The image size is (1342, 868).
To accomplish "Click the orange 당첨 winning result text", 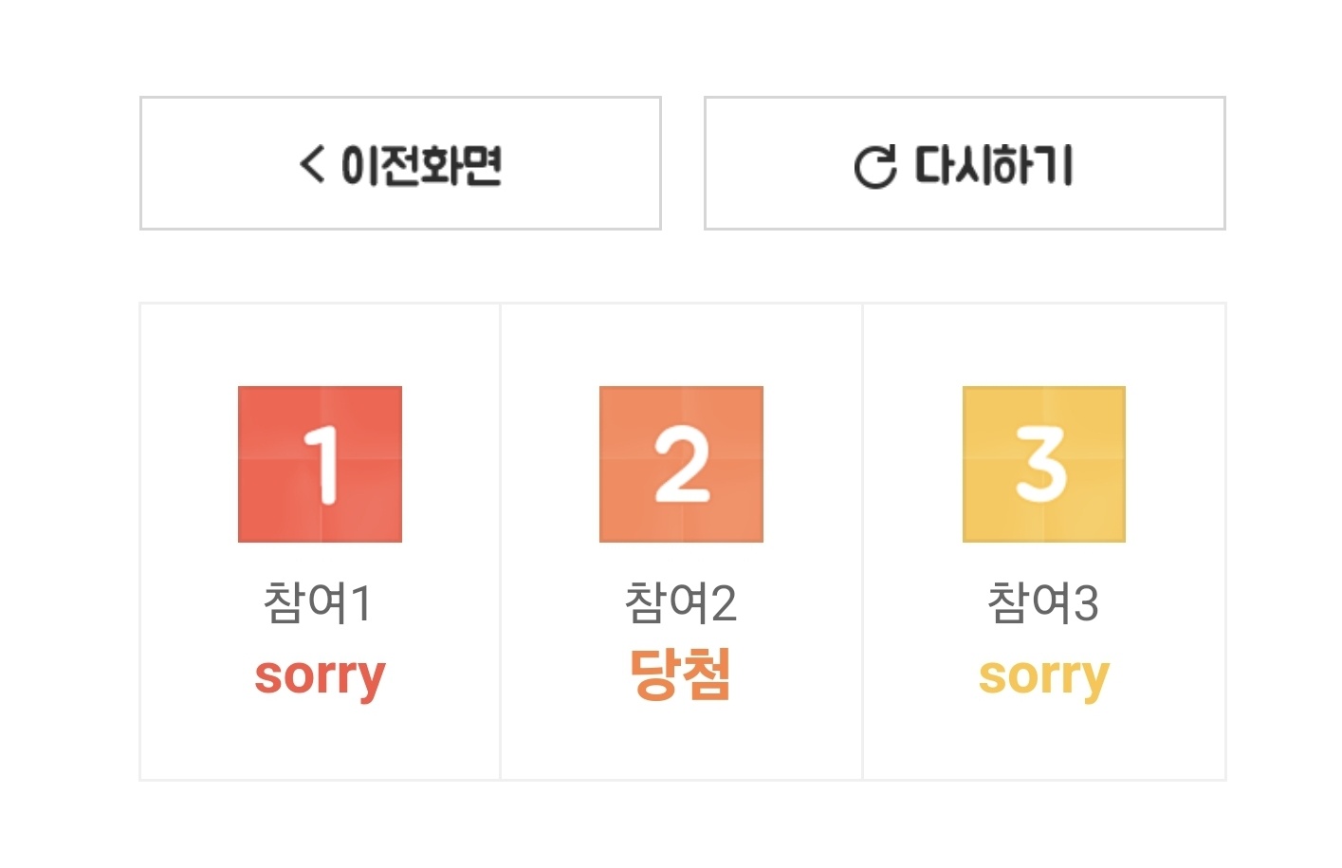I will coord(681,674).
